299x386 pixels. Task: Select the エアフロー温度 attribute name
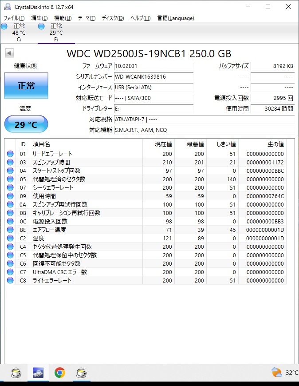(x=49, y=230)
